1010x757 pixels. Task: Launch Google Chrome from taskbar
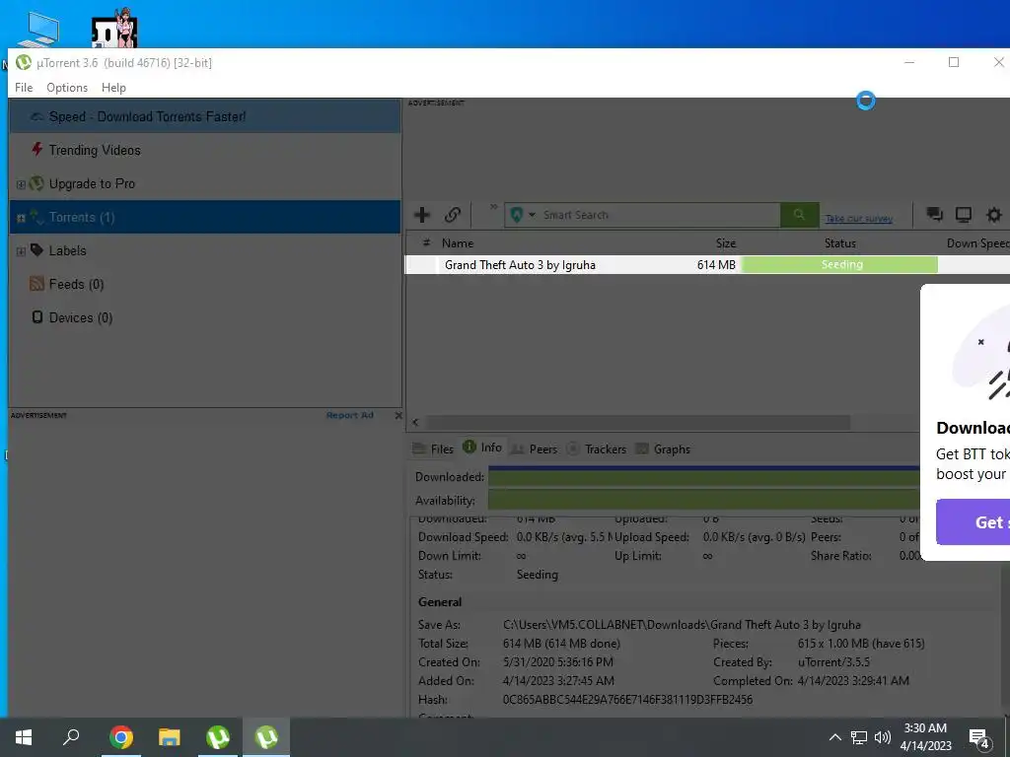(121, 737)
